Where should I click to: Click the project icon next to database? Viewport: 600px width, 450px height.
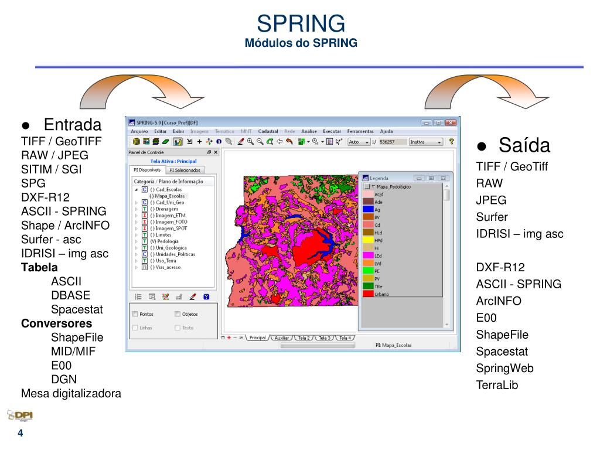click(146, 142)
